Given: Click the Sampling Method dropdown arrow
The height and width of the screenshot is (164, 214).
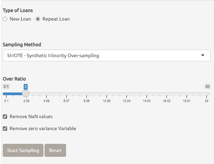Looking at the screenshot, I should [x=203, y=55].
